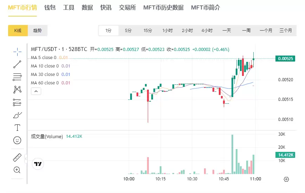Collapse the MA indicator legend
Image resolution: width=305 pixels, height=193 pixels.
pyautogui.click(x=36, y=91)
